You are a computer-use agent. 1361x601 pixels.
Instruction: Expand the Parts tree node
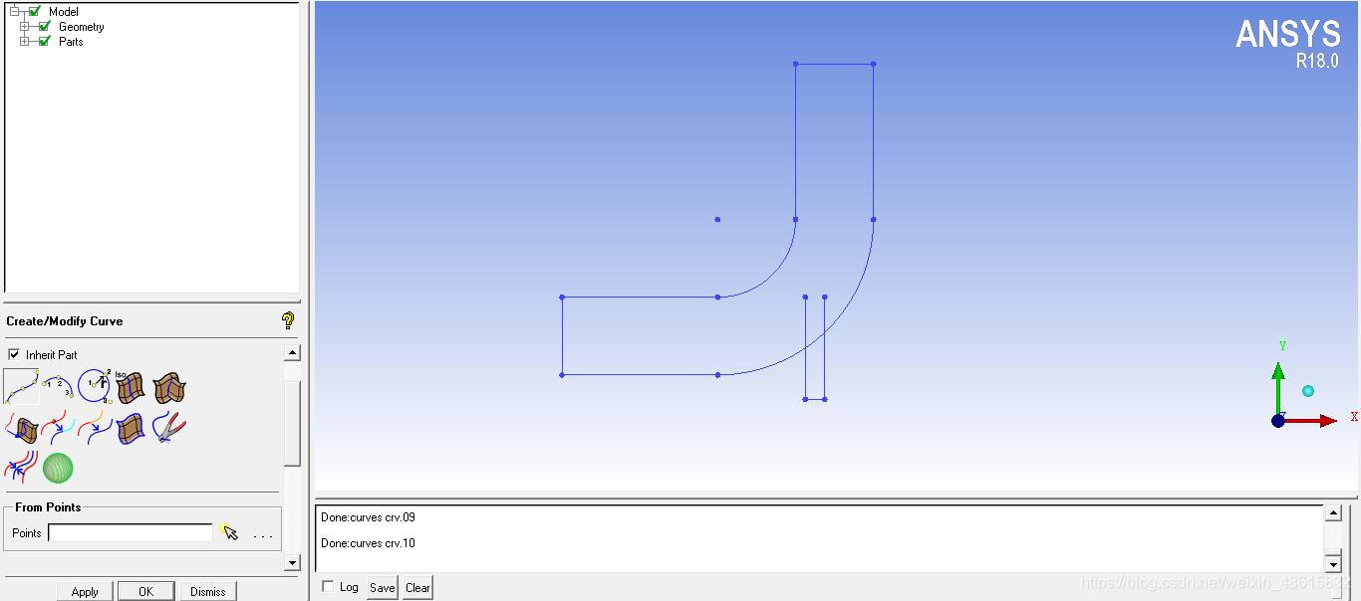(24, 42)
